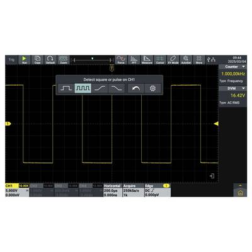
Task: Click the Copy icon in the toolbar
Action: point(37,60)
